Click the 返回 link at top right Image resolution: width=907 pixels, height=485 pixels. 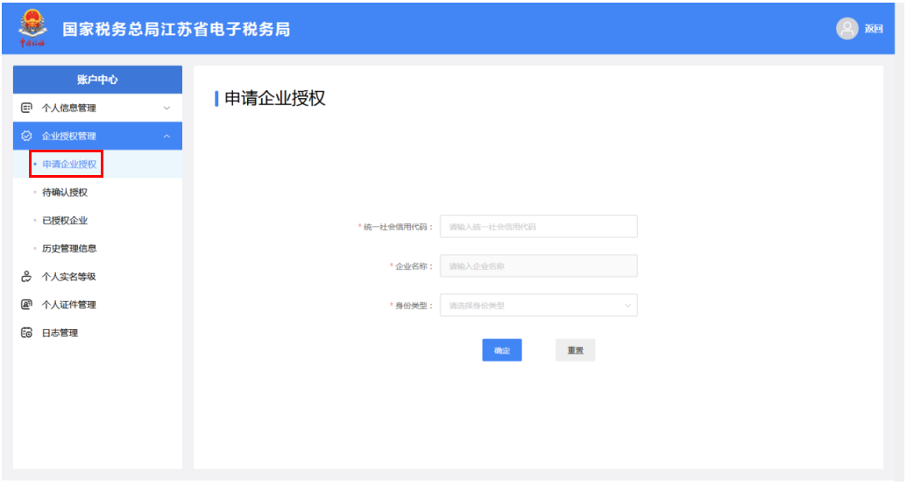[x=873, y=29]
